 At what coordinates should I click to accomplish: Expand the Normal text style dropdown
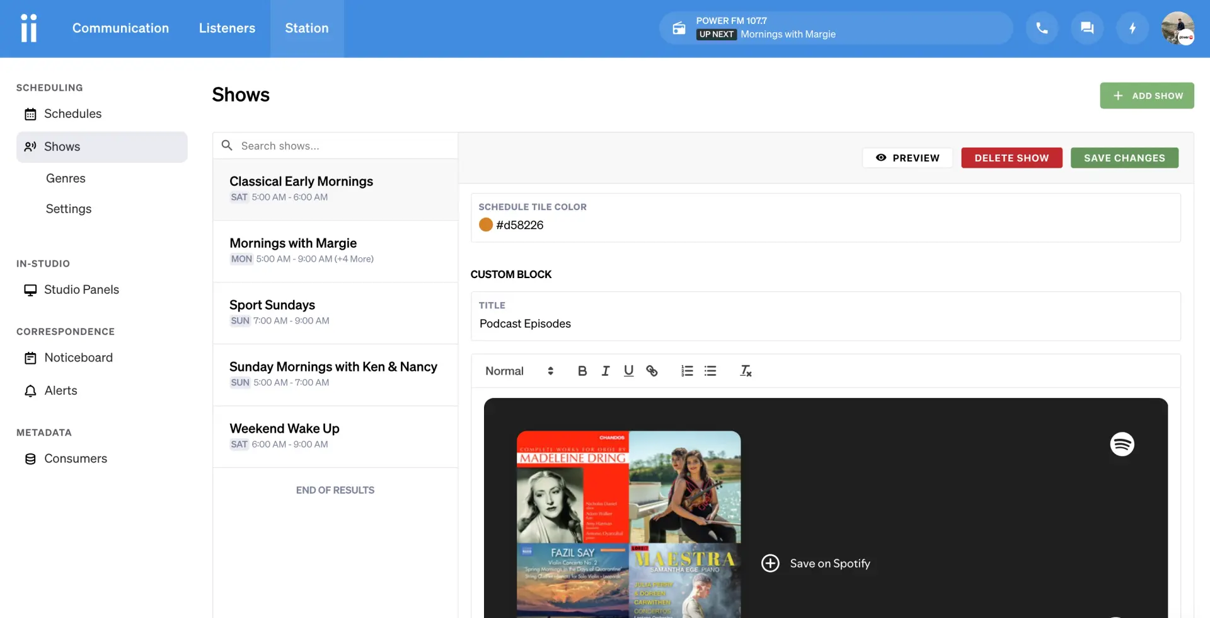pyautogui.click(x=519, y=371)
